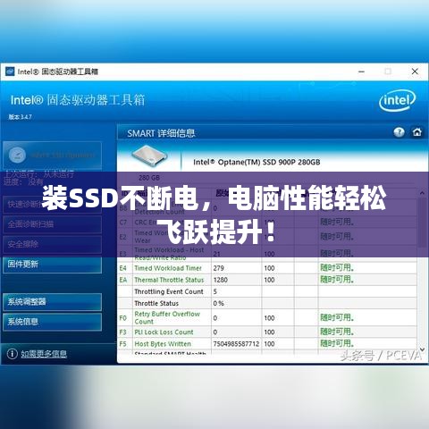Open the 系统信息 system information panel
Screen dimensions: 429x429
click(52, 322)
